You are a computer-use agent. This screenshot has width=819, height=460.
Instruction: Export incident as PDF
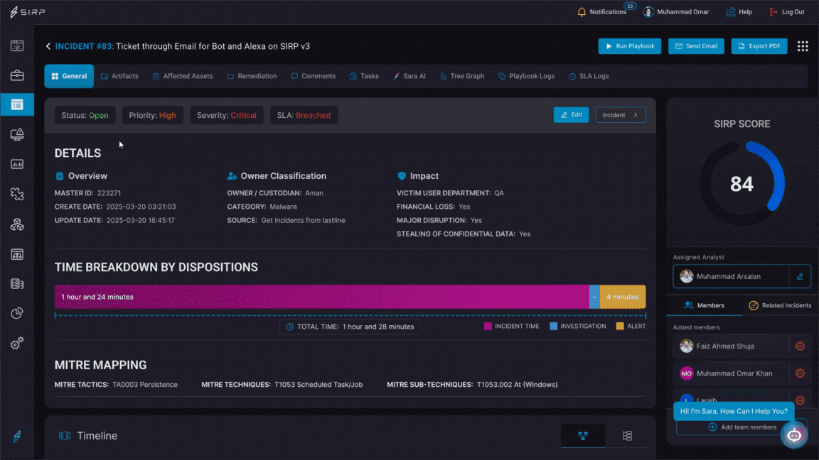[759, 46]
